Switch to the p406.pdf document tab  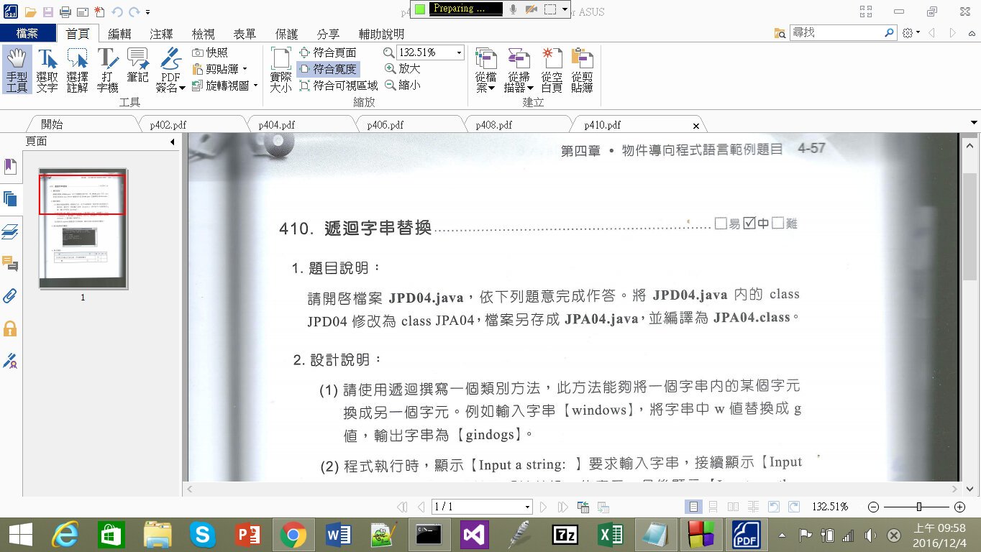pyautogui.click(x=385, y=124)
